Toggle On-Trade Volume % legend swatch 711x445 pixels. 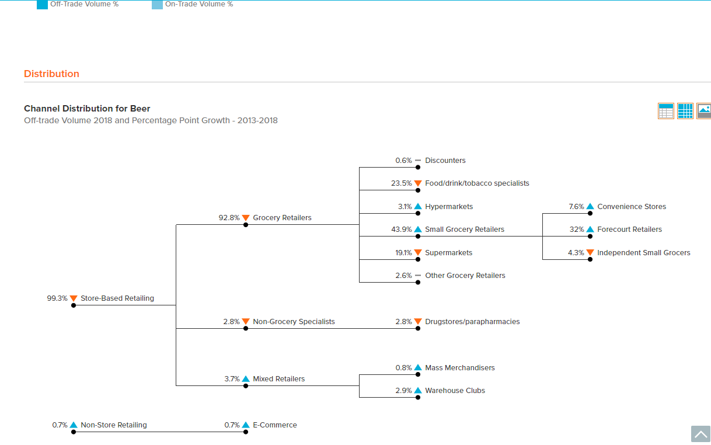tap(157, 4)
